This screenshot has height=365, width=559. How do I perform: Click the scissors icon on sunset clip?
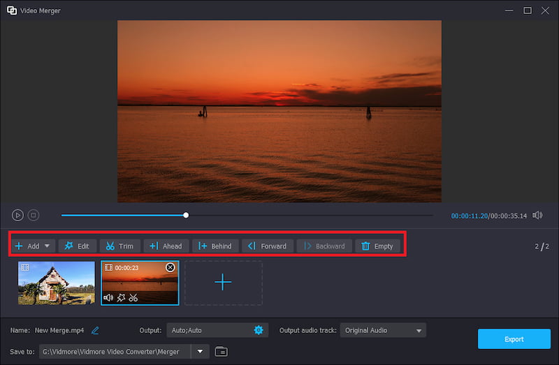tap(133, 297)
